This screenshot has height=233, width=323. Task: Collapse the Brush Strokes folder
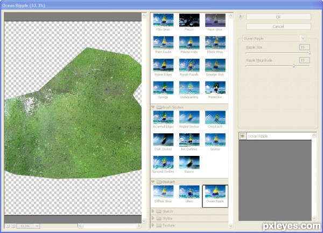tap(153, 107)
